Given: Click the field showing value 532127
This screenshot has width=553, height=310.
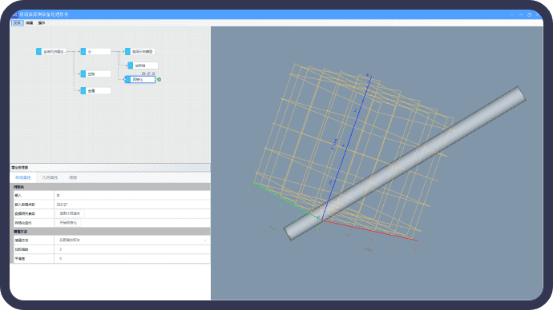Looking at the screenshot, I should coord(132,205).
